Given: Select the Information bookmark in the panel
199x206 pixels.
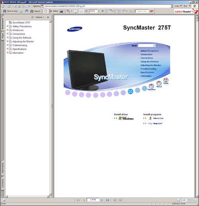Looking at the screenshot, I should [x=18, y=53].
